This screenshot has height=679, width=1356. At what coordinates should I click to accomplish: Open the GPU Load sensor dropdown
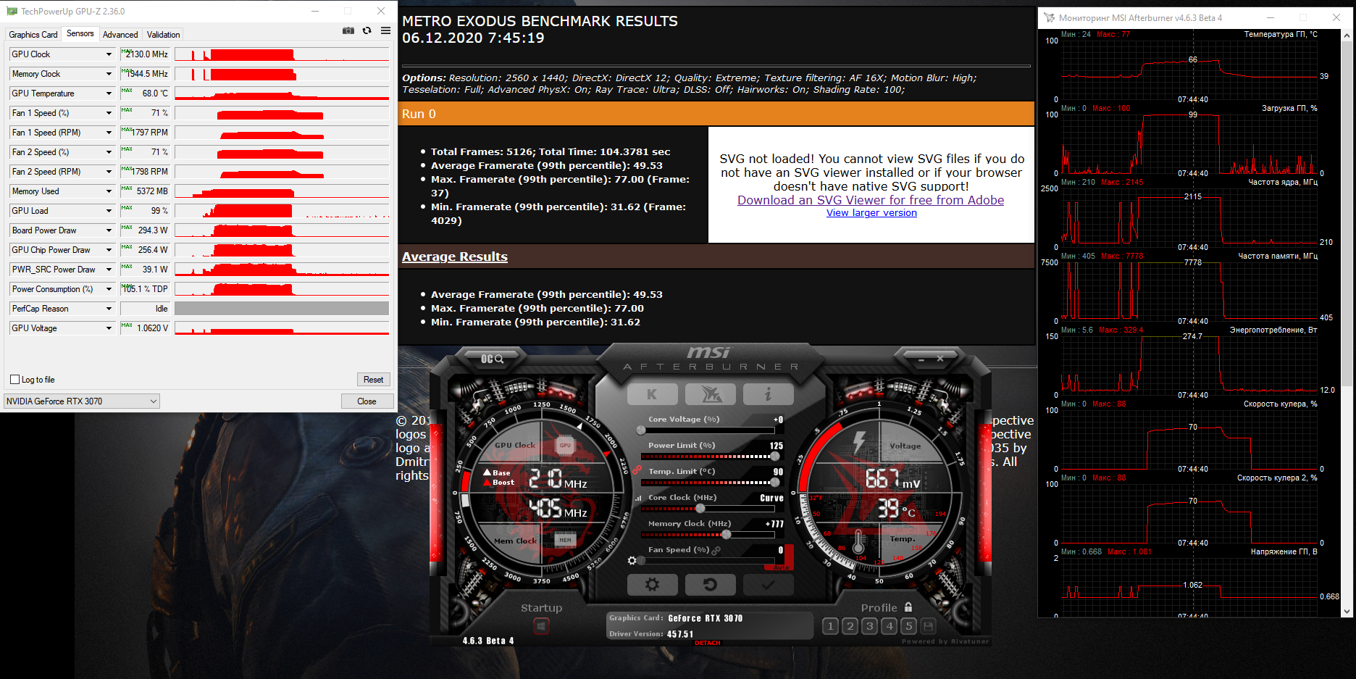point(109,211)
